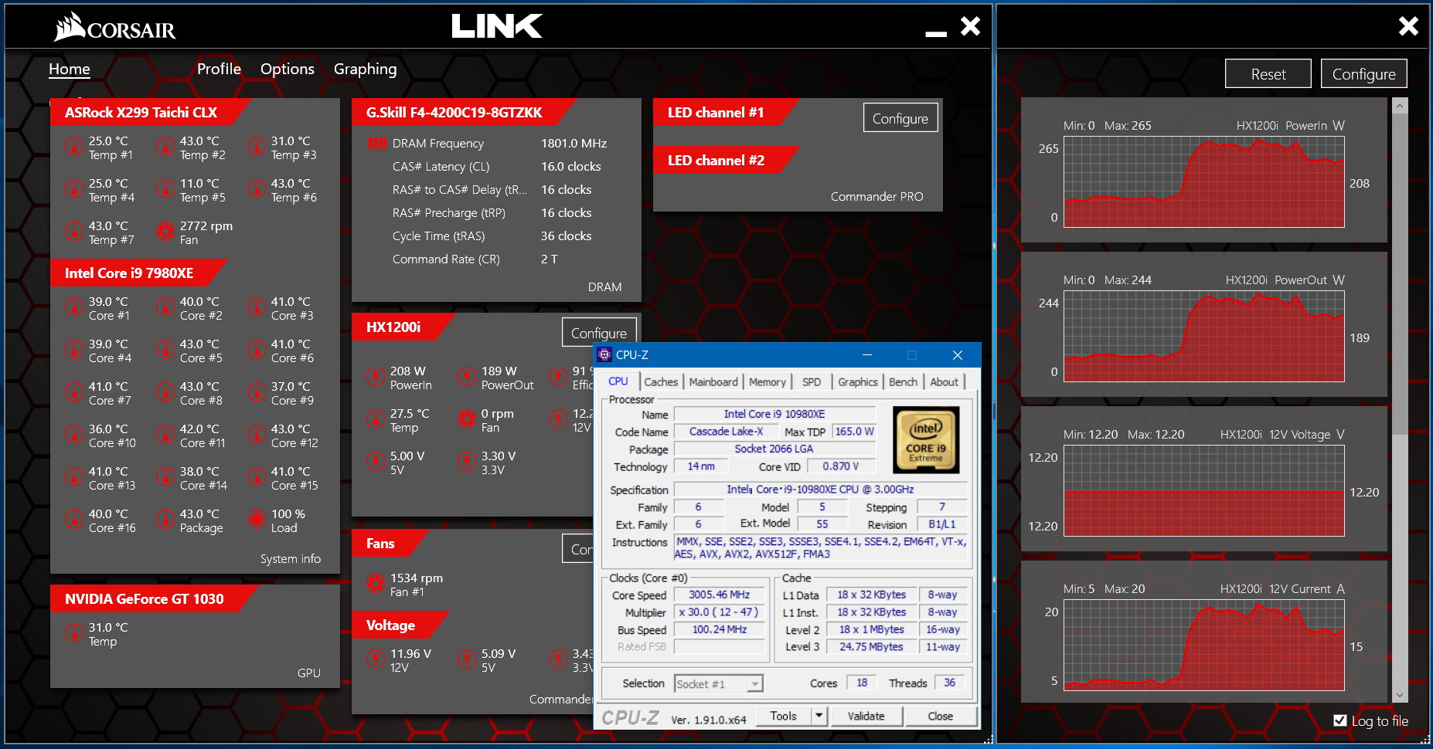
Task: Click the Corsair sails logo
Action: pos(70,26)
